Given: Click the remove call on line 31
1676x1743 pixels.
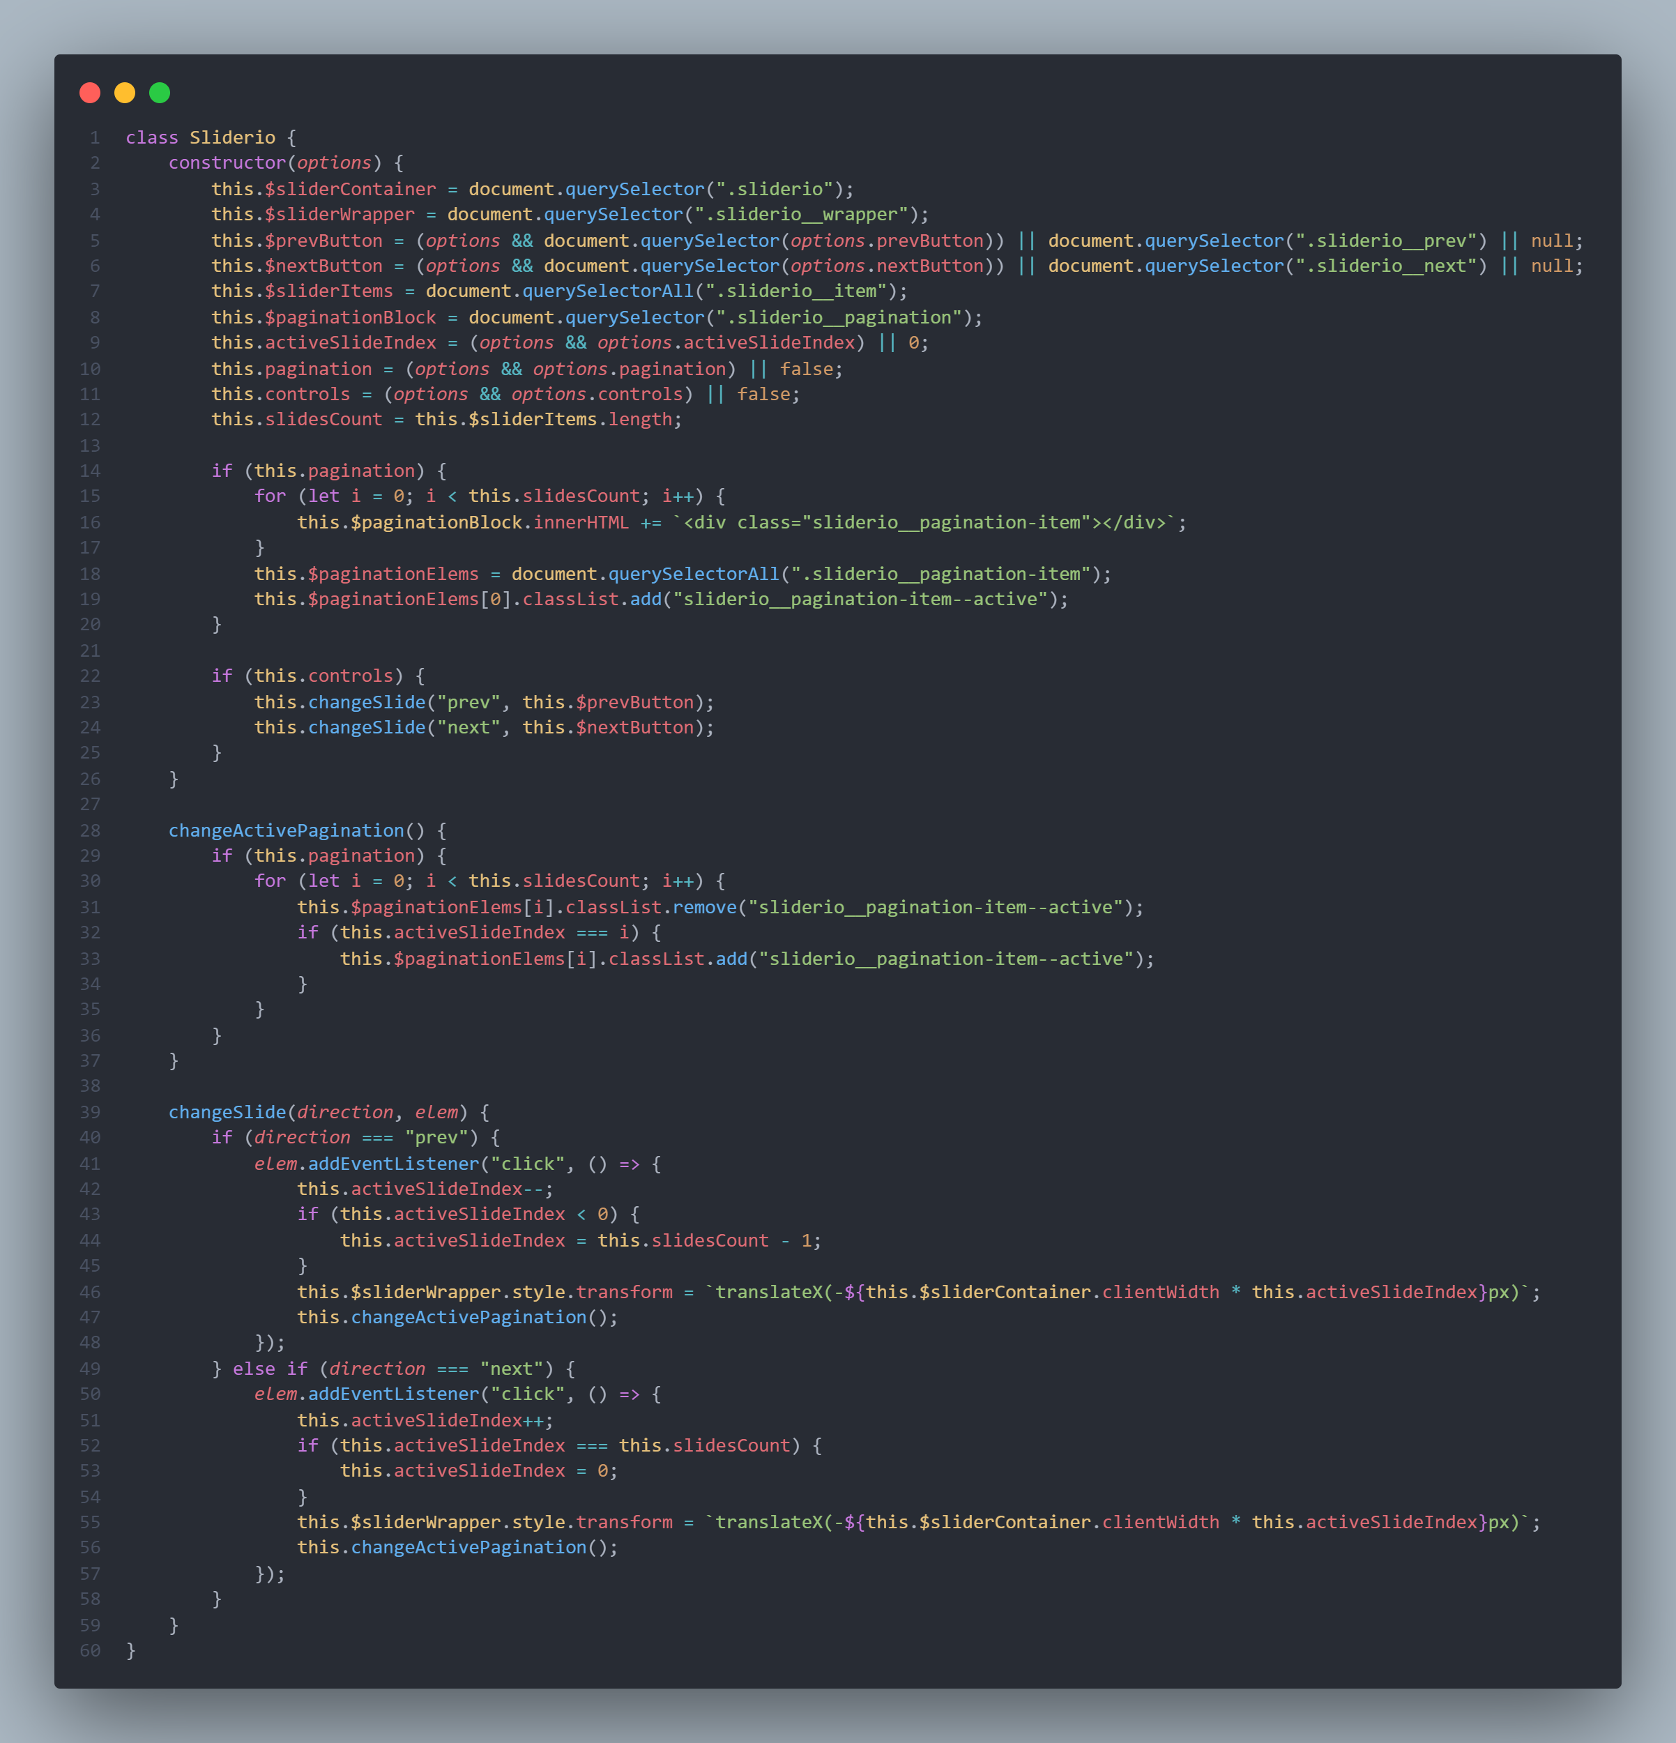Looking at the screenshot, I should coord(705,907).
